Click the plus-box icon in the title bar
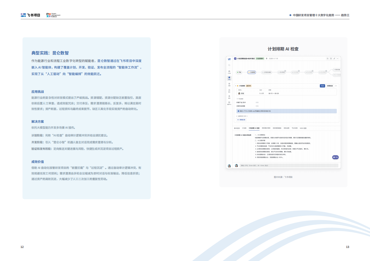The image size is (370, 261). (x=331, y=59)
